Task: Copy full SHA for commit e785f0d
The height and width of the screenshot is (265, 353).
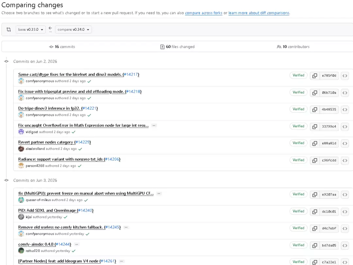Action: point(315,76)
